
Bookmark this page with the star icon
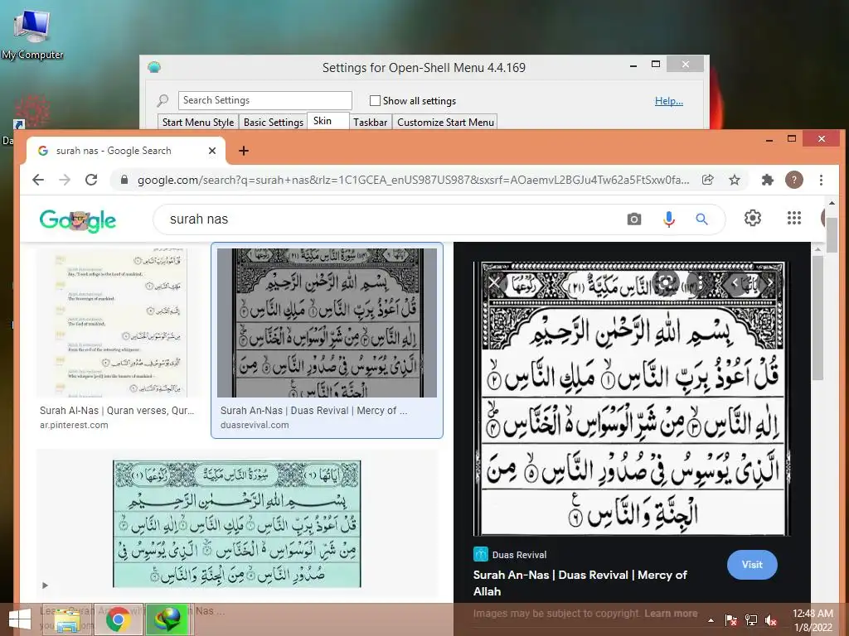pos(735,180)
